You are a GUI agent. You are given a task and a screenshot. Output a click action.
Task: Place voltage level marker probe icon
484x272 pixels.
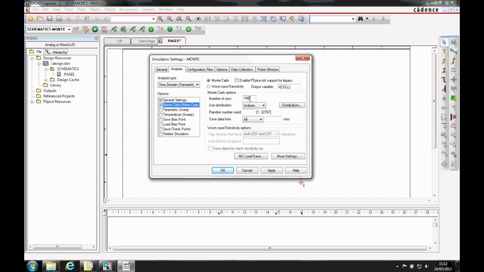click(114, 29)
